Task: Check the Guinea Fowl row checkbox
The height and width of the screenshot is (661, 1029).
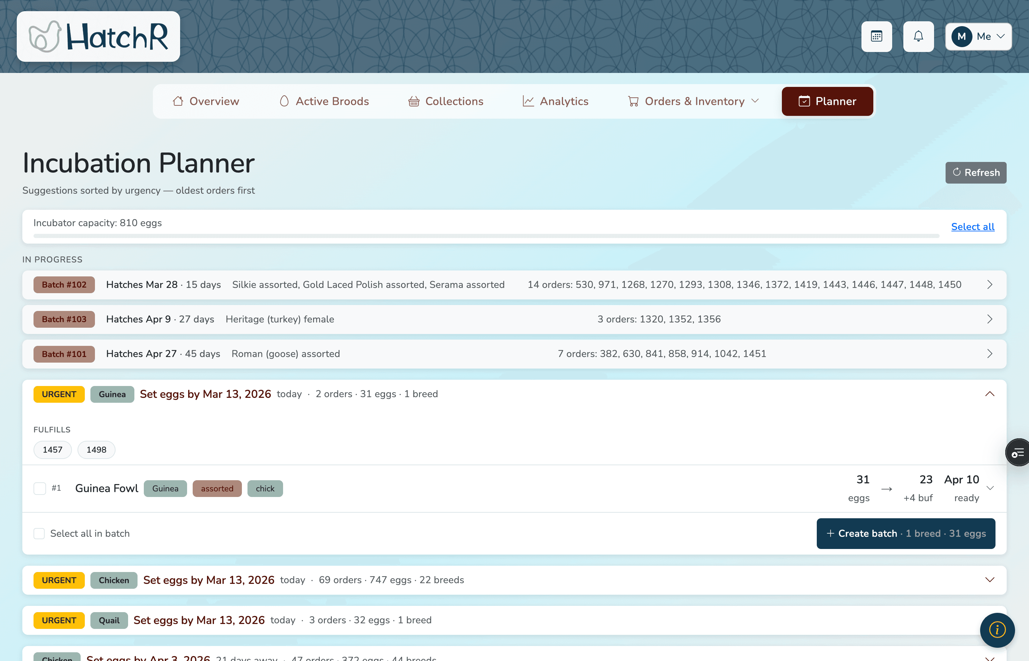Action: (39, 488)
